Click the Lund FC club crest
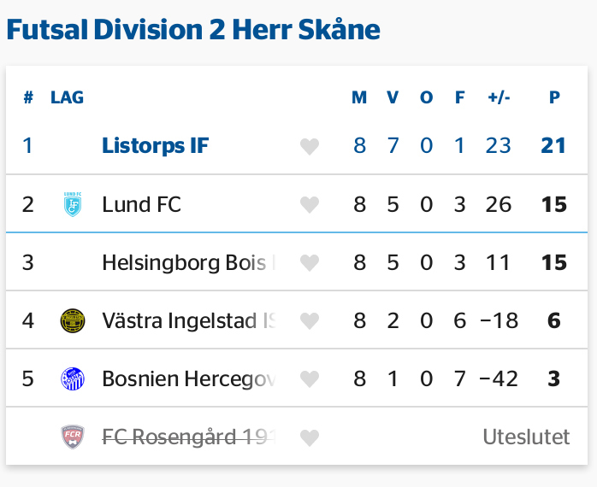The width and height of the screenshot is (597, 487). (73, 204)
